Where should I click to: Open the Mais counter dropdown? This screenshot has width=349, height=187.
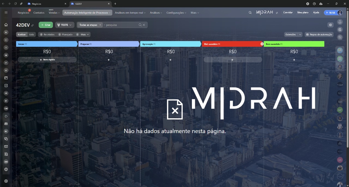click(85, 35)
